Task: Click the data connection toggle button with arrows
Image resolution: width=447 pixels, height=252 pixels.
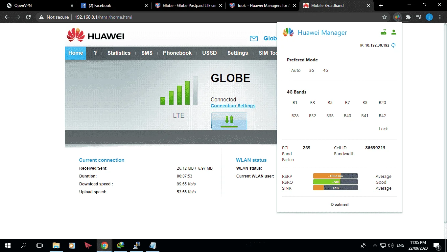Action: click(229, 121)
